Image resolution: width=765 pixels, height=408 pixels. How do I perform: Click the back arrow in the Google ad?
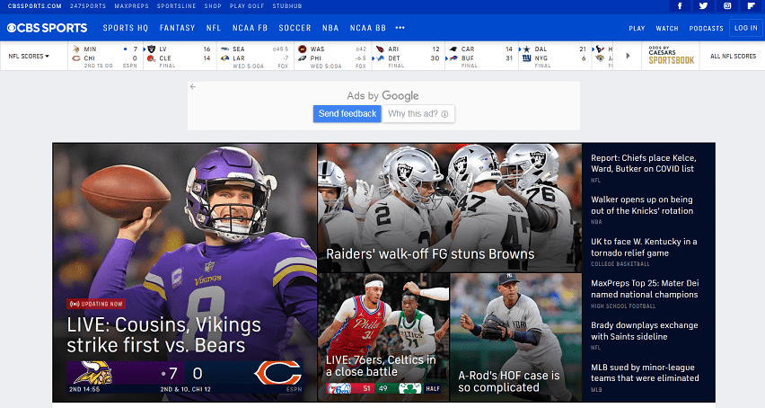pos(193,86)
